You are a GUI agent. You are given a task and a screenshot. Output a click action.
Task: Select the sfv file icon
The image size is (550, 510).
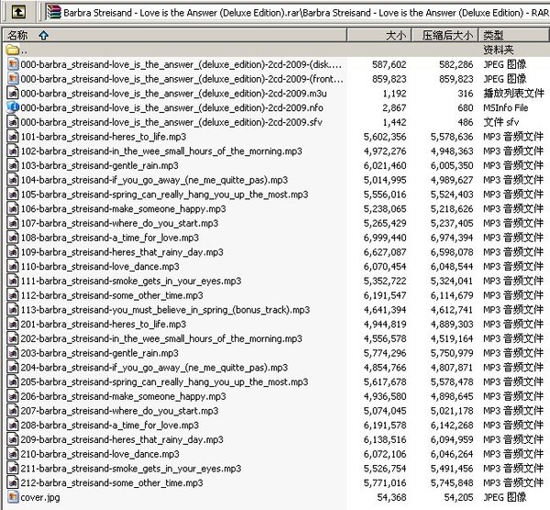click(x=13, y=122)
